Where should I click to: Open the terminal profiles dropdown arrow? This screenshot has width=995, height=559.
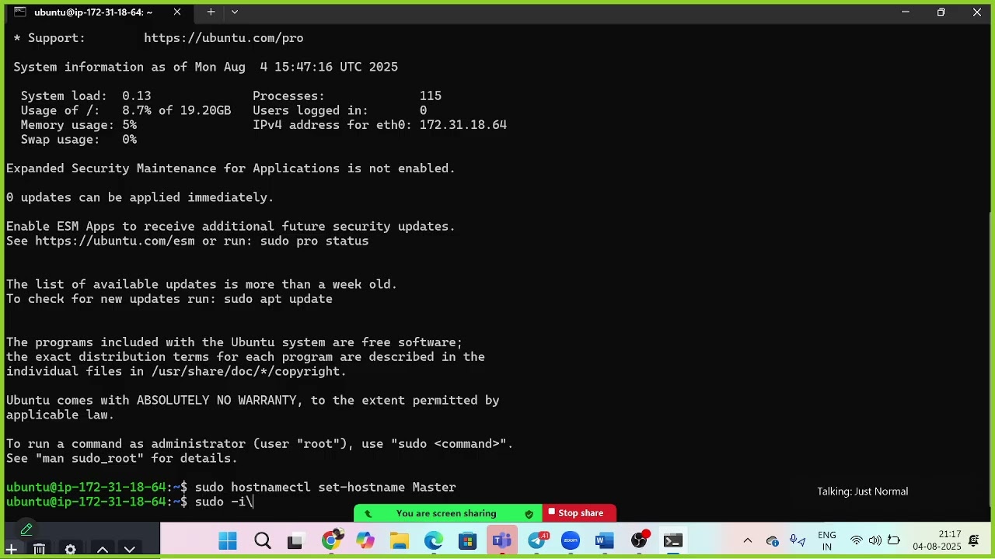(235, 12)
